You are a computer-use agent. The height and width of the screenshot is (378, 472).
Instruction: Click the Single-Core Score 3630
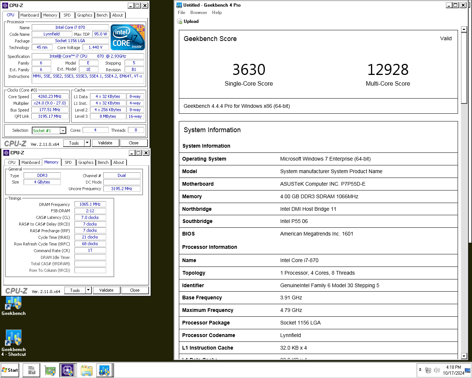249,69
